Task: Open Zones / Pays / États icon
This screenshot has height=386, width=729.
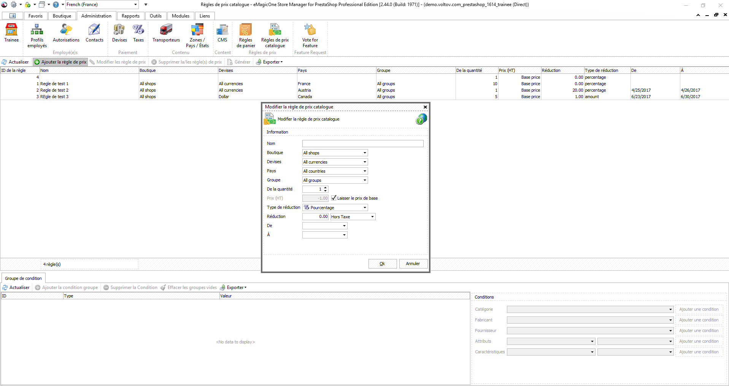Action: (x=197, y=36)
